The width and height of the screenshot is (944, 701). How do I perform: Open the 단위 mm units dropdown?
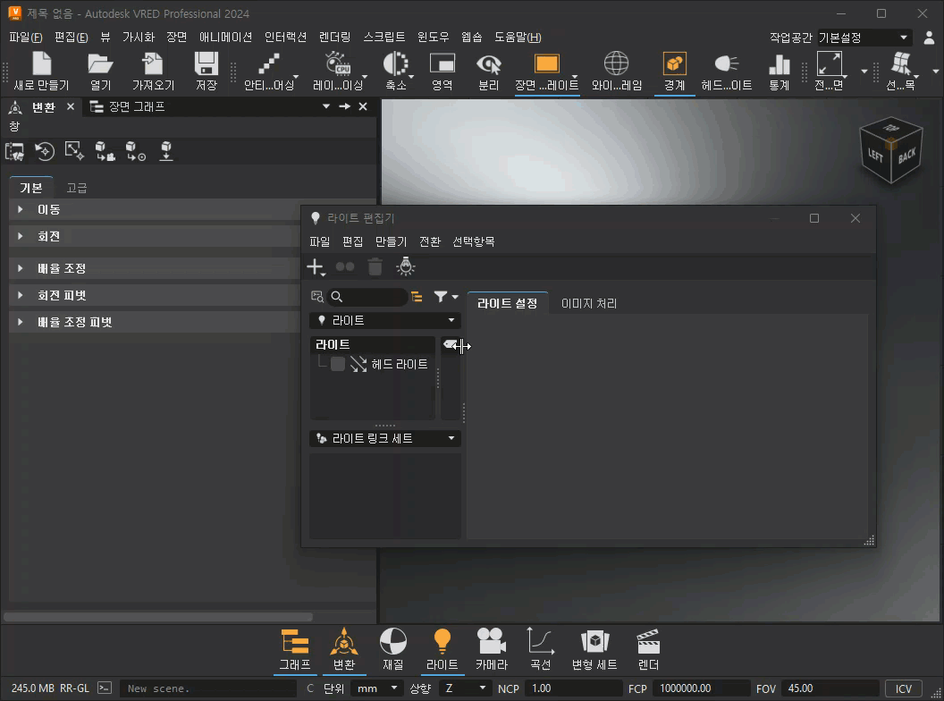point(377,688)
